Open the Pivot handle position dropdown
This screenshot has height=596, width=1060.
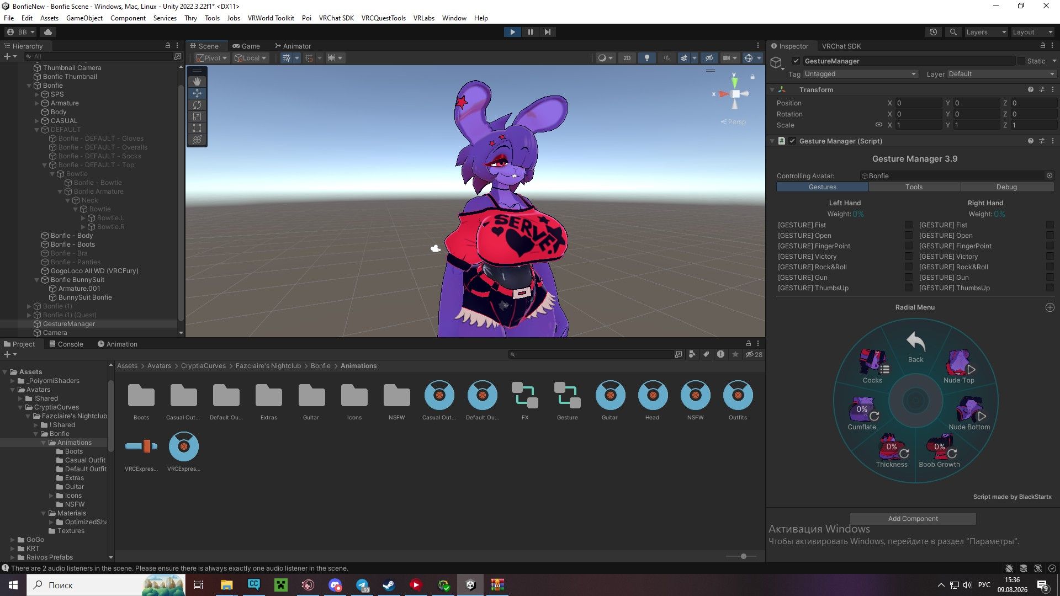coord(212,58)
